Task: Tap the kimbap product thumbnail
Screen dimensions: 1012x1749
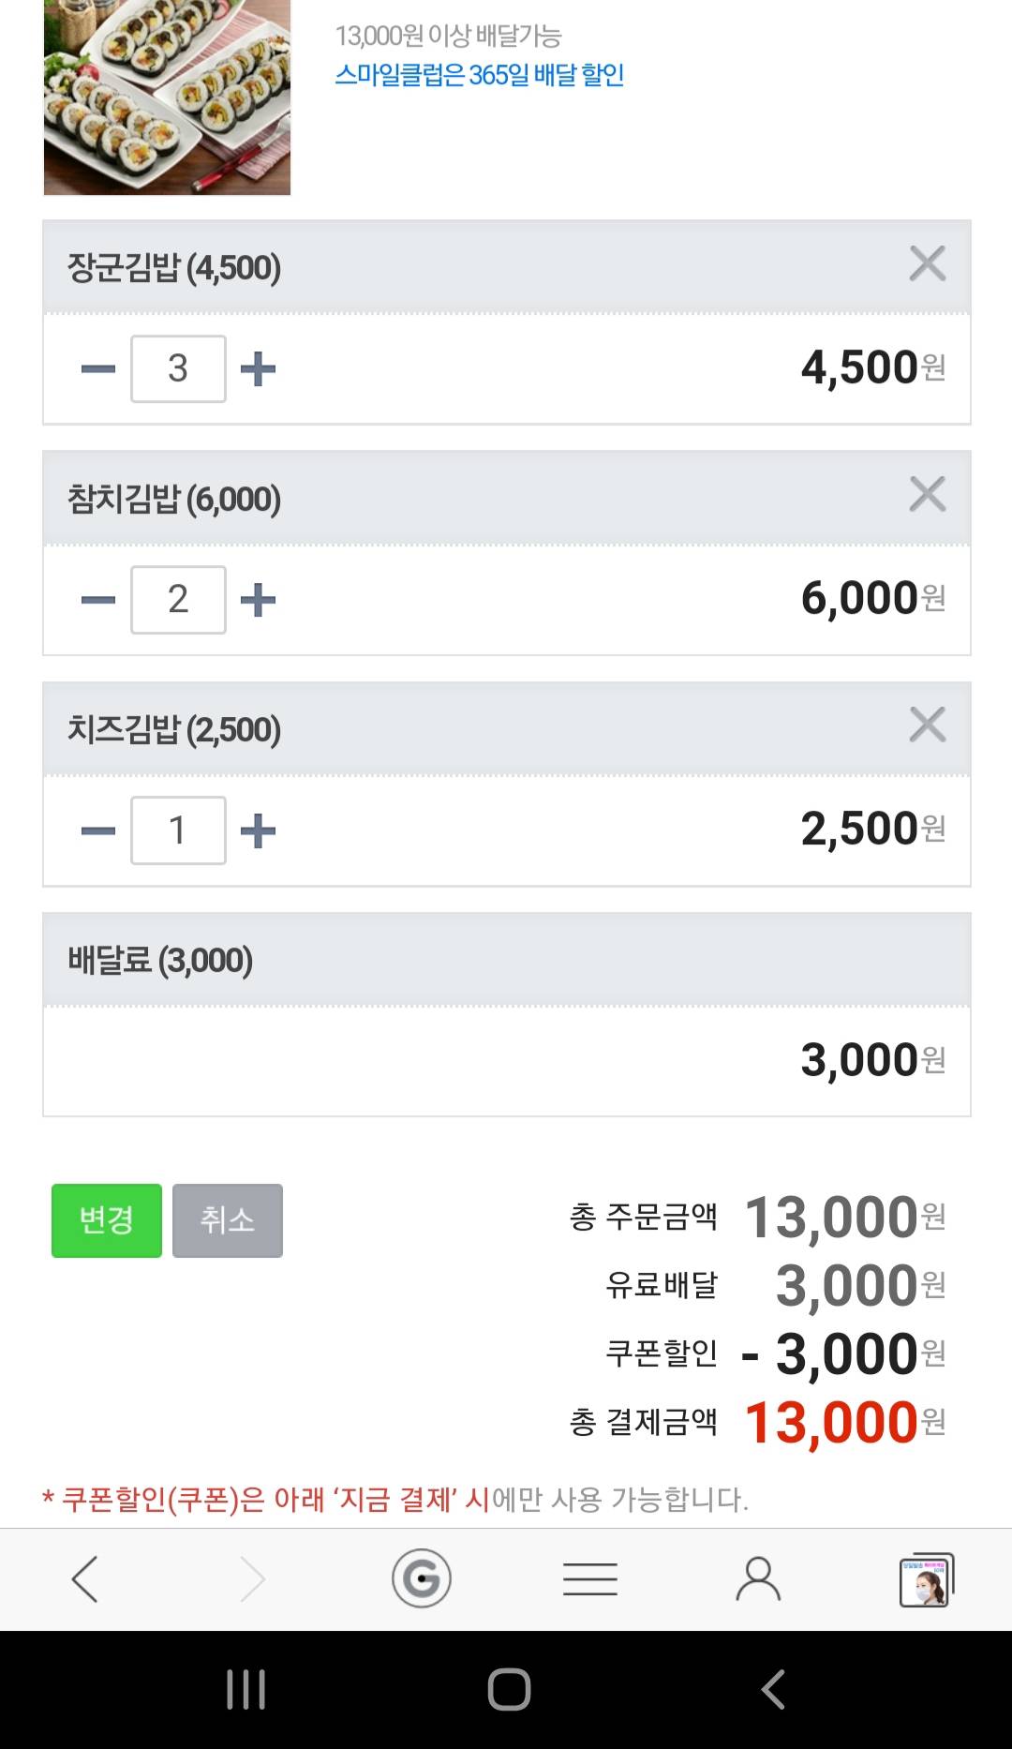Action: click(x=167, y=97)
